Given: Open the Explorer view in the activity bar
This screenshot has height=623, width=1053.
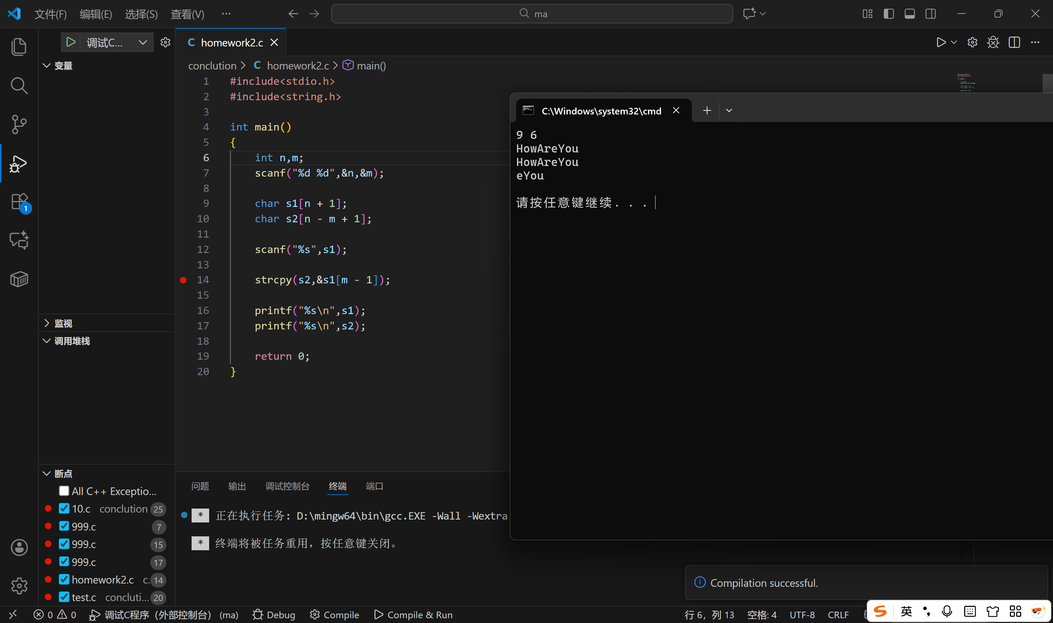Looking at the screenshot, I should [x=19, y=46].
